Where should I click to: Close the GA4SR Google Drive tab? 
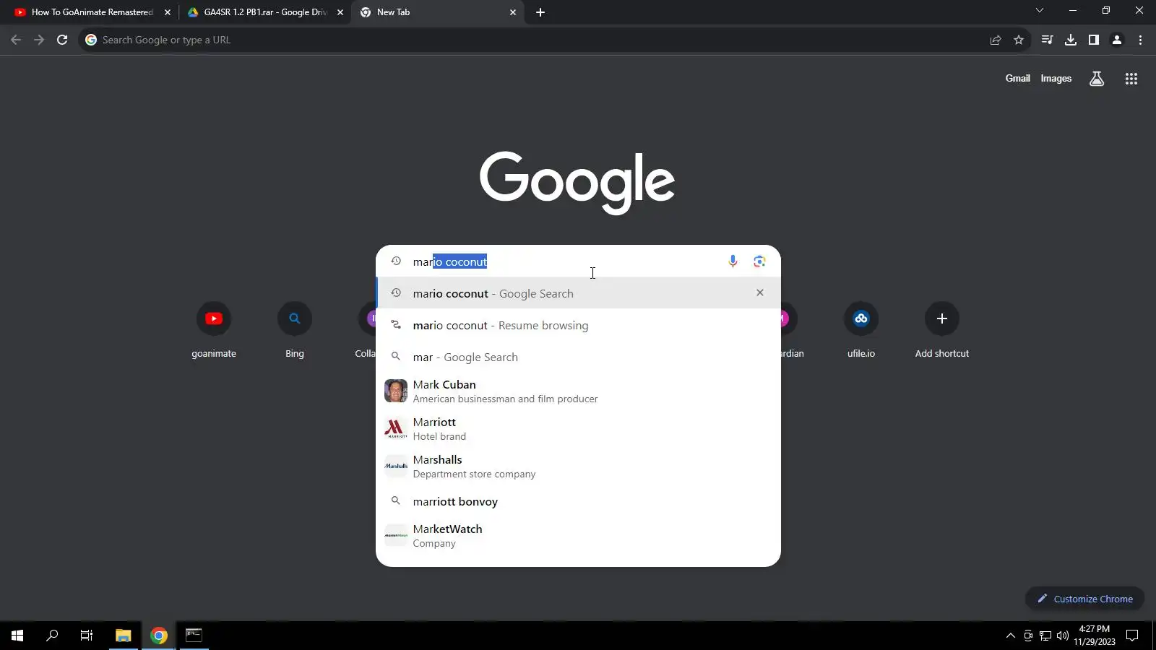click(x=340, y=12)
